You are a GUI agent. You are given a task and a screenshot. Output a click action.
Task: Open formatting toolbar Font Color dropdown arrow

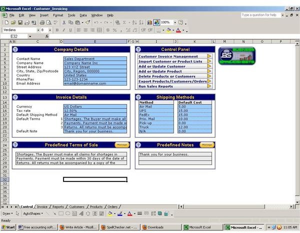point(183,30)
